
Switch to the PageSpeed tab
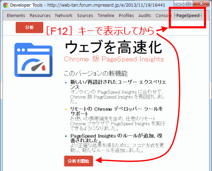point(188,16)
